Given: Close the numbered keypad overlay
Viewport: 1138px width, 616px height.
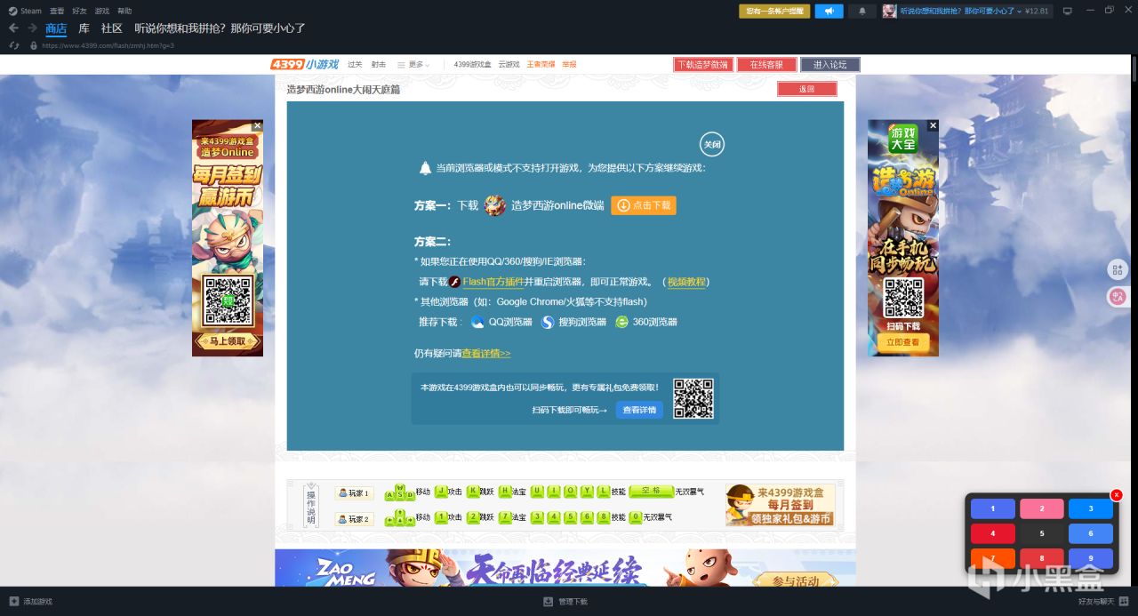Looking at the screenshot, I should 1117,495.
